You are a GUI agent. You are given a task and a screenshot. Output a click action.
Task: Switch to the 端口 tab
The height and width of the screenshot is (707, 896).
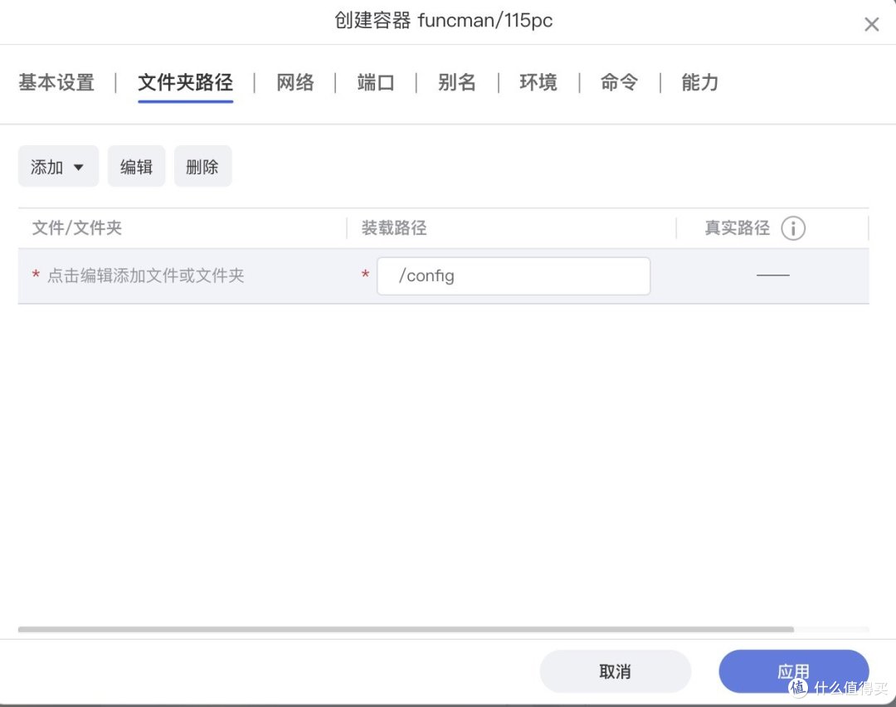[375, 82]
